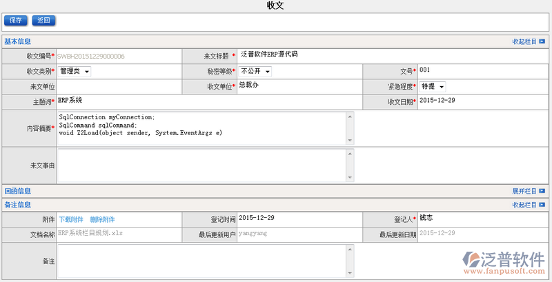This screenshot has height=282, width=552.
Task: Expand the 回函信息 section via 展开栏目
Action: 524,191
